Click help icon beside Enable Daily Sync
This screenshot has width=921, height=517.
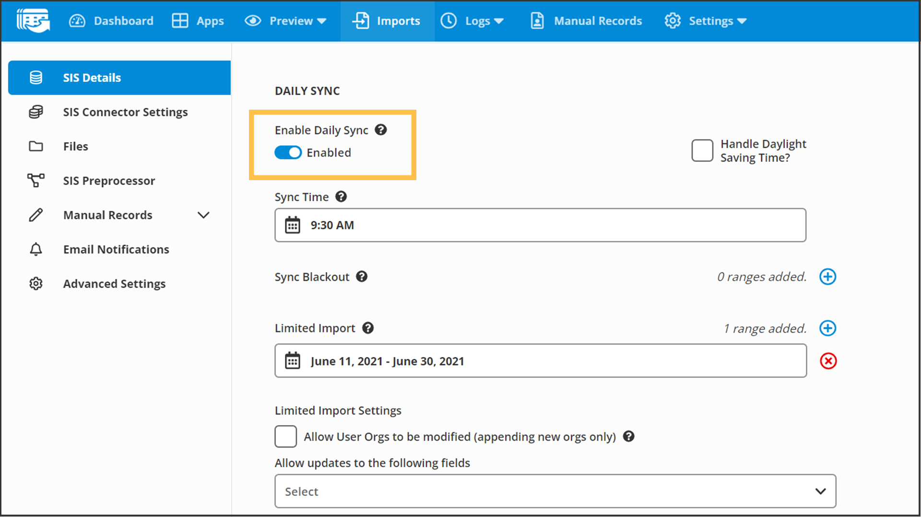pos(381,130)
